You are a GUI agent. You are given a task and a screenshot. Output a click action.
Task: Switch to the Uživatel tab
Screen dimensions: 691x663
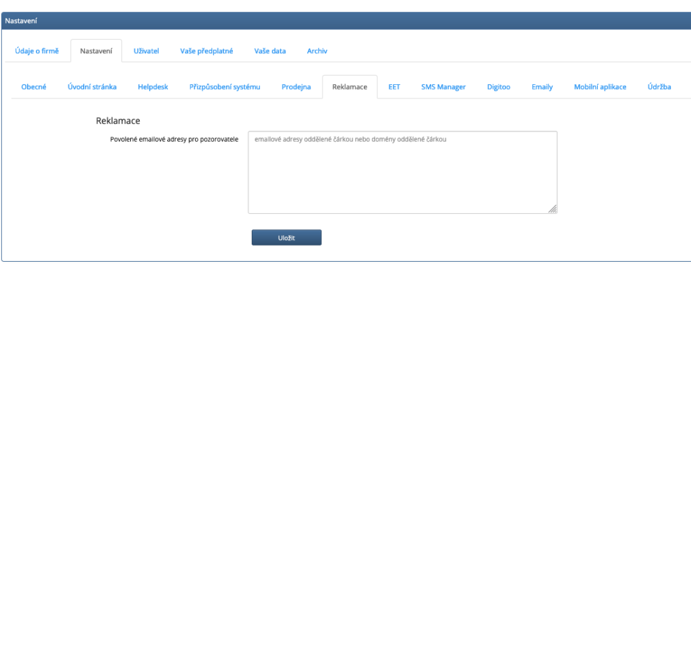146,51
